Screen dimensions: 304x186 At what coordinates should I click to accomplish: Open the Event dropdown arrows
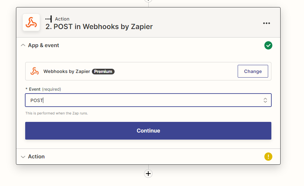click(265, 100)
